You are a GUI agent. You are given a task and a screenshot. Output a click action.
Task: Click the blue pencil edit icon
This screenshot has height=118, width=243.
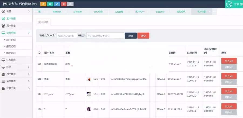57,4
